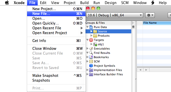This screenshot has height=92, width=171.
Task: Select Make Snapshot menu entry
Action: (x=56, y=75)
